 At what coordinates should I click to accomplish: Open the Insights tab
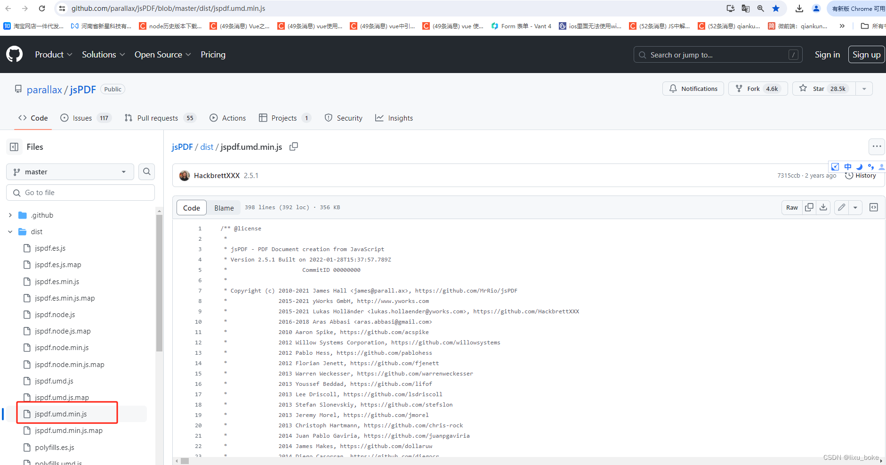(x=394, y=118)
